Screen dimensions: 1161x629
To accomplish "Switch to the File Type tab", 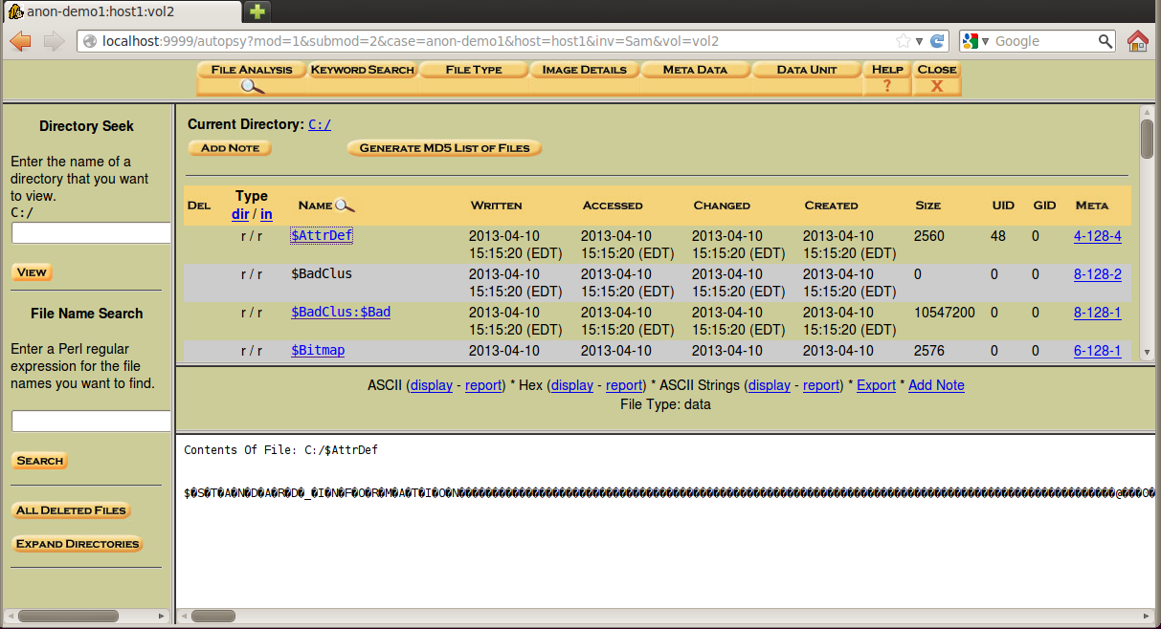I will pyautogui.click(x=474, y=70).
